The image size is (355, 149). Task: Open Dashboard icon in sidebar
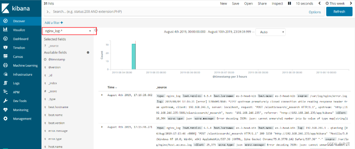(x=5, y=39)
